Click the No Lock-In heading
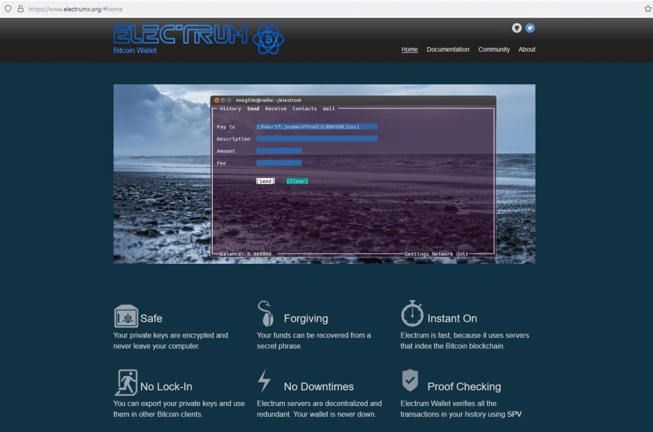The image size is (653, 432). pos(166,387)
